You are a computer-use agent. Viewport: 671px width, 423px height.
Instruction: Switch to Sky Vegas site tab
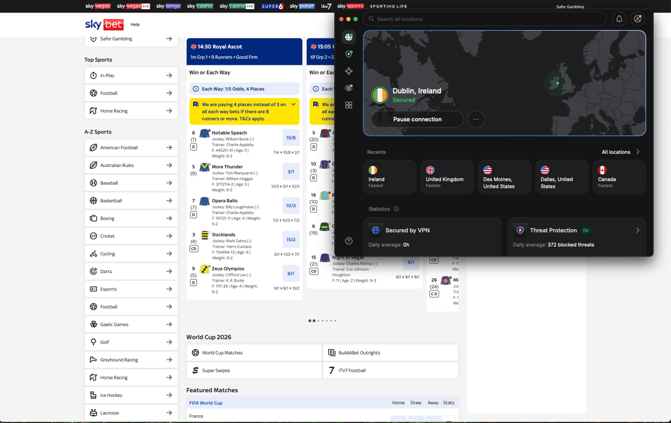tap(98, 6)
